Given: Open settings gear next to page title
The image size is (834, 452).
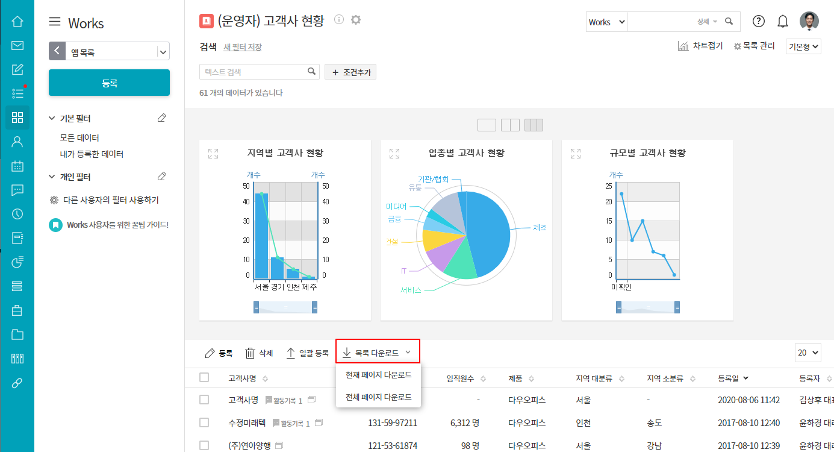Looking at the screenshot, I should (356, 20).
